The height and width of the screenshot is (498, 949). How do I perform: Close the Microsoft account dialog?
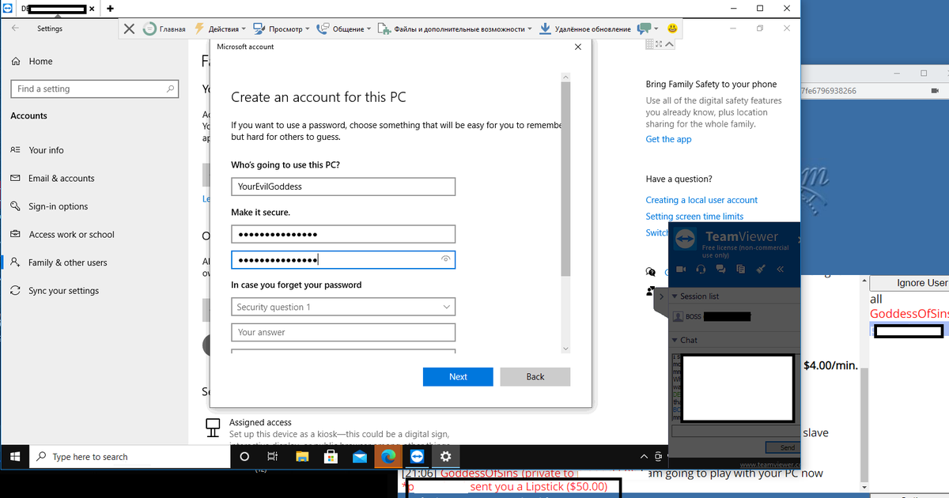578,47
